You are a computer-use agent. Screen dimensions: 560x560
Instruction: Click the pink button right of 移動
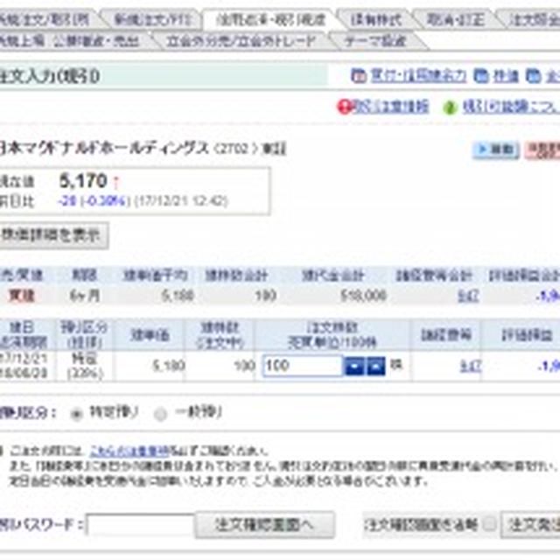[542, 150]
